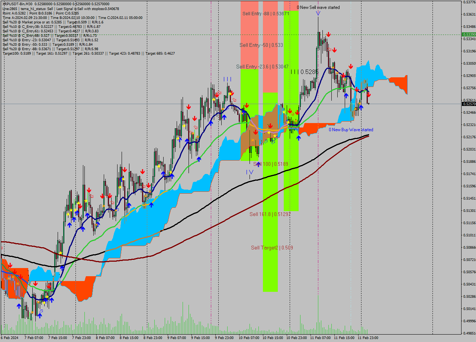Viewport: 476px width, 342px height.
Task: Click the 'Sell Entry -50 | 0.533' label
Action: 261,45
